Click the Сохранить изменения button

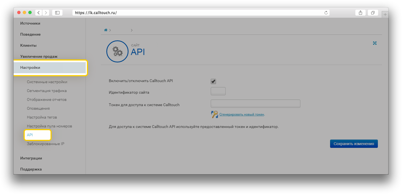354,144
